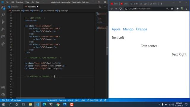Open the Selection menu
Image resolution: width=190 pixels, height=107 pixels.
pos(20,2)
